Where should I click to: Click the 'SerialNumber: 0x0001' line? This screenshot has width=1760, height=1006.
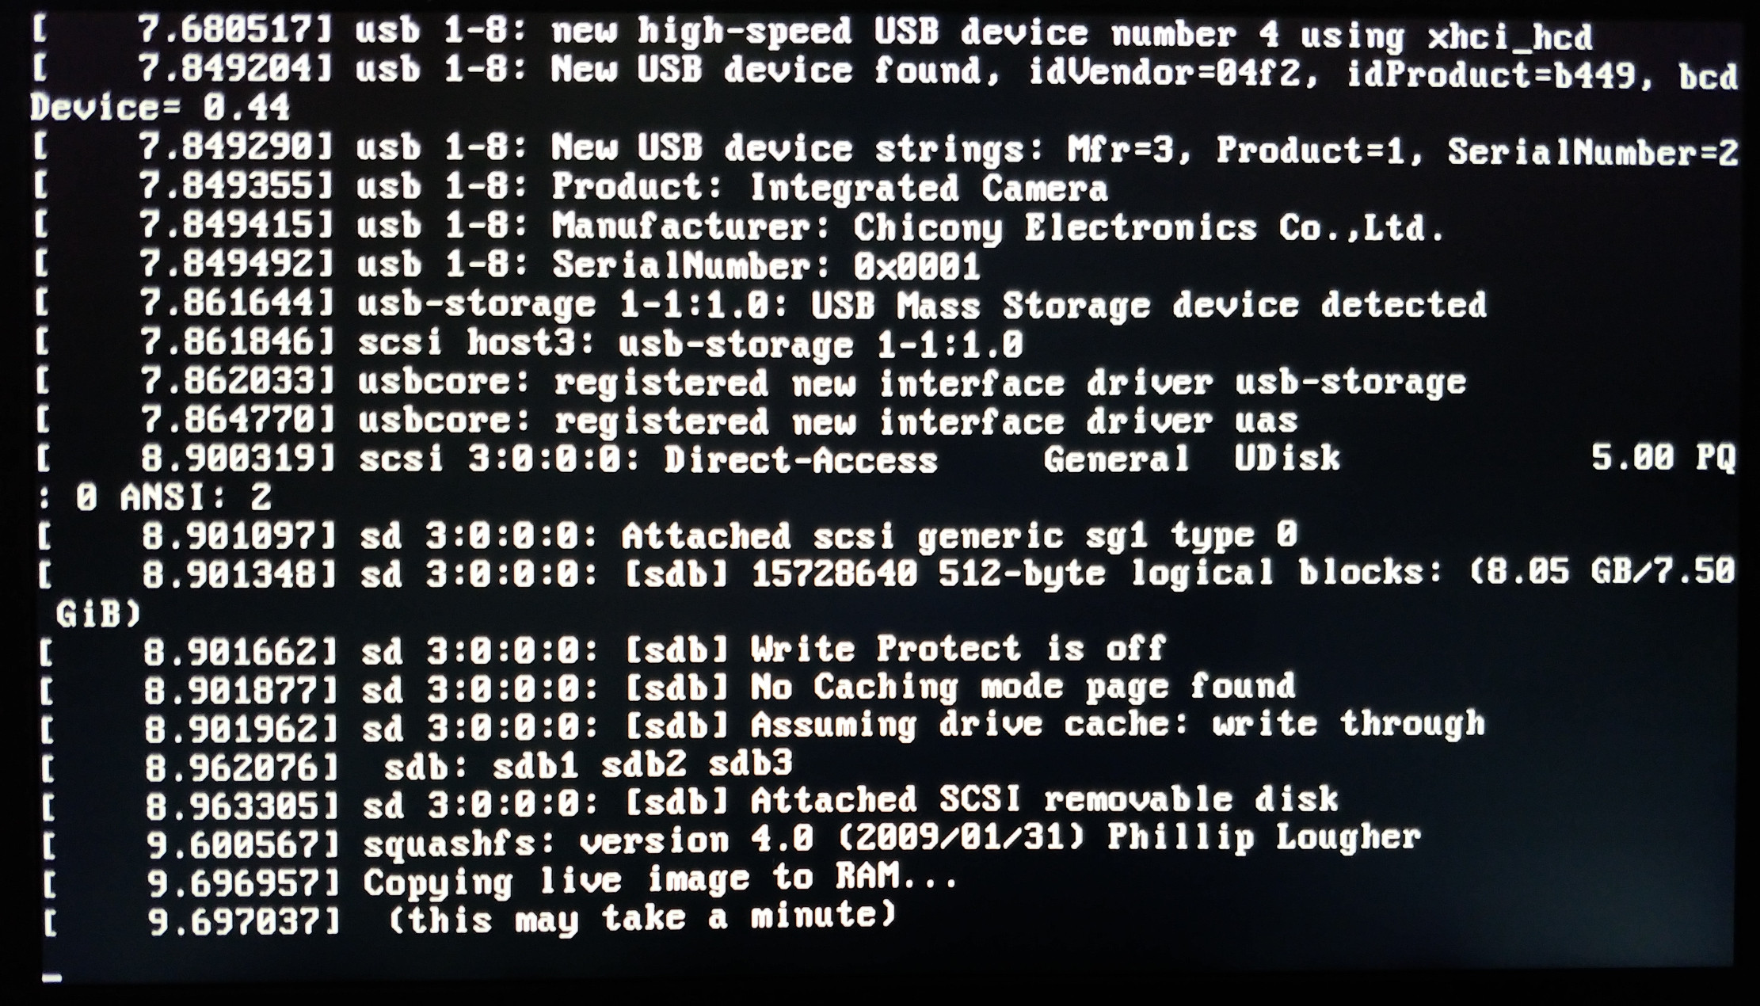(x=507, y=265)
